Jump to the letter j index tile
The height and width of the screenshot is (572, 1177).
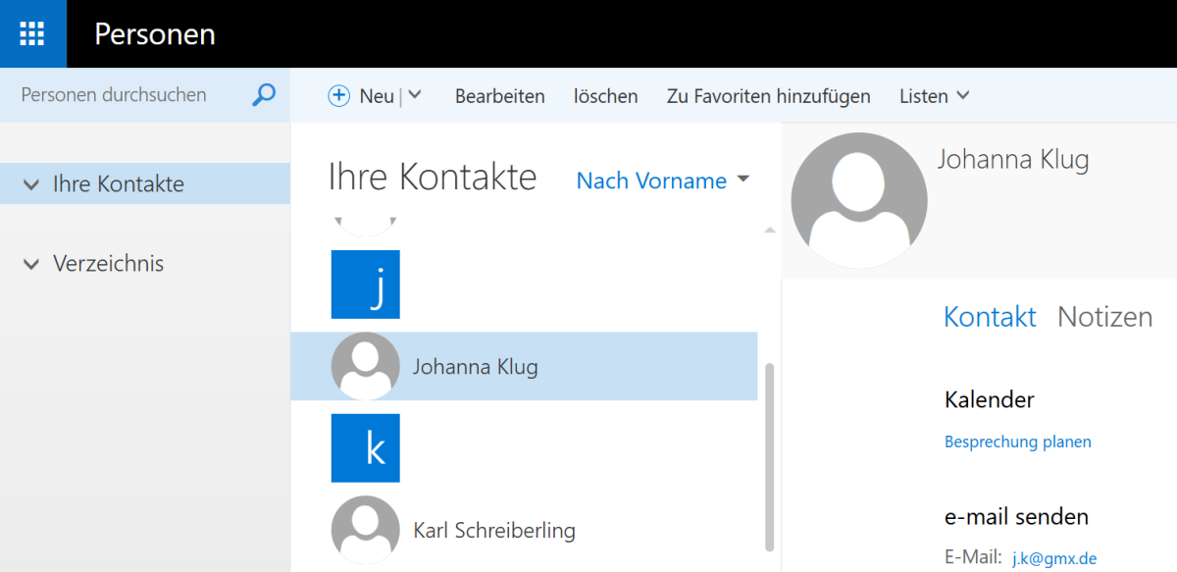(366, 285)
